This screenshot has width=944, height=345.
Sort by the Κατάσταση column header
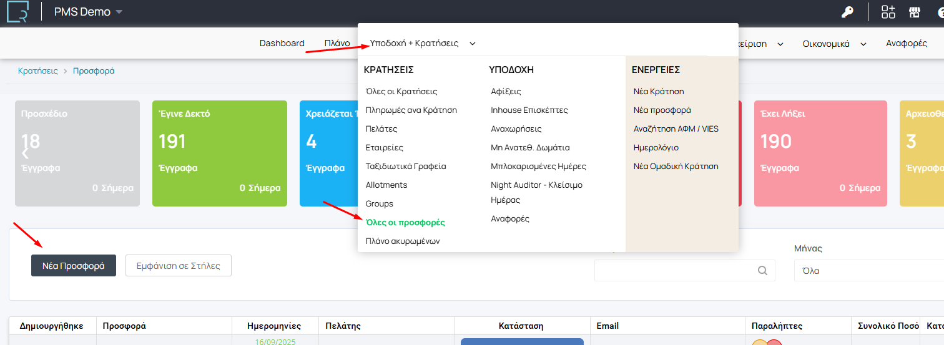point(521,326)
